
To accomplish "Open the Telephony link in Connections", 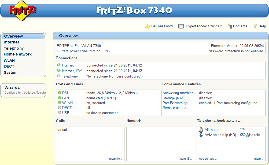I will tap(70, 76).
